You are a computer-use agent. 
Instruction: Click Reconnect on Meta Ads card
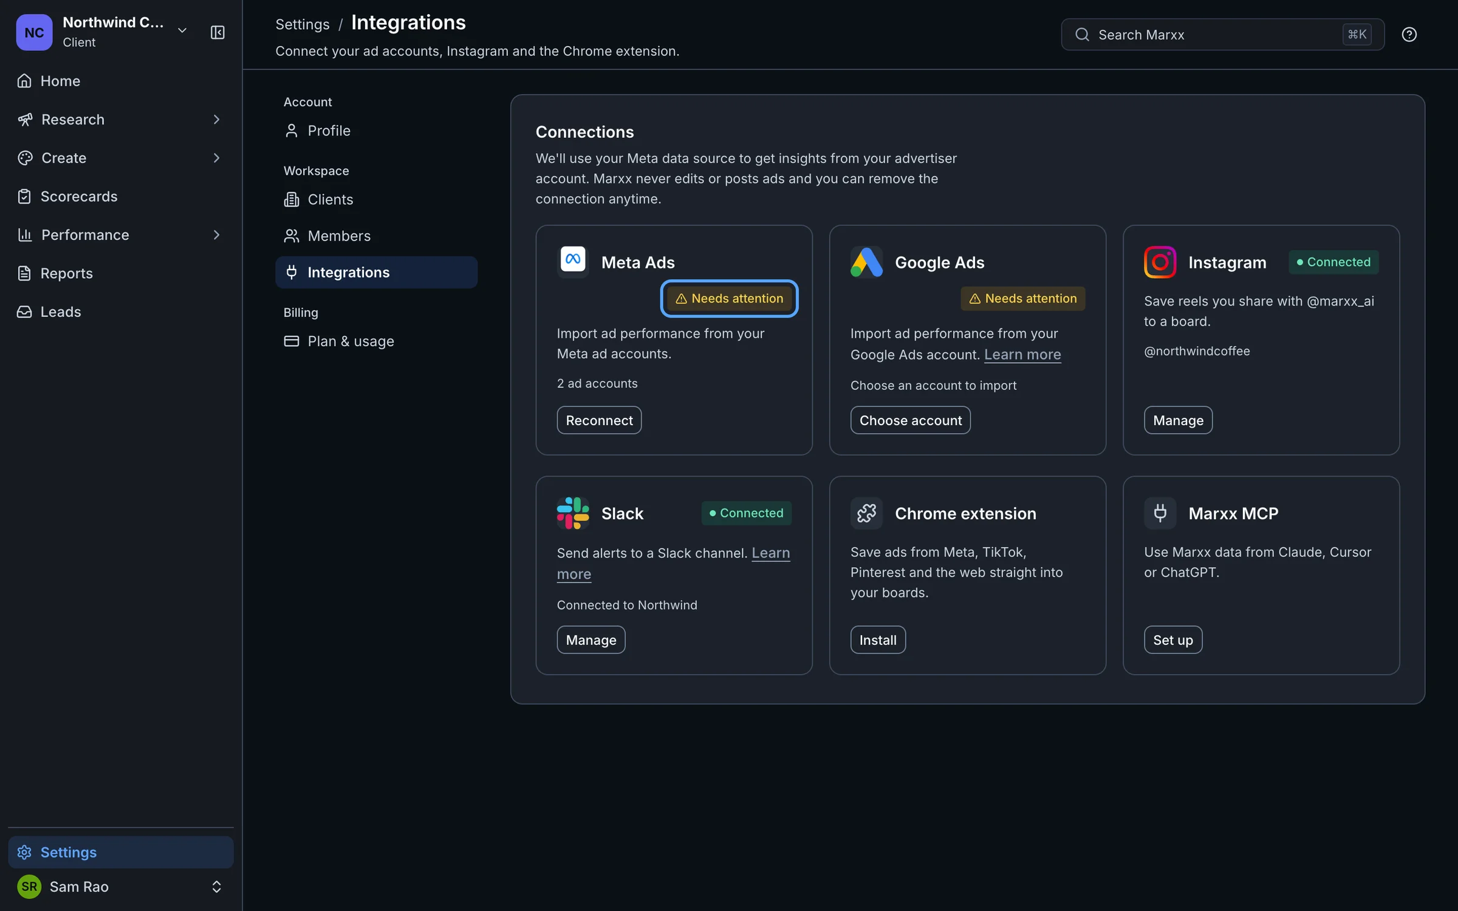tap(599, 420)
